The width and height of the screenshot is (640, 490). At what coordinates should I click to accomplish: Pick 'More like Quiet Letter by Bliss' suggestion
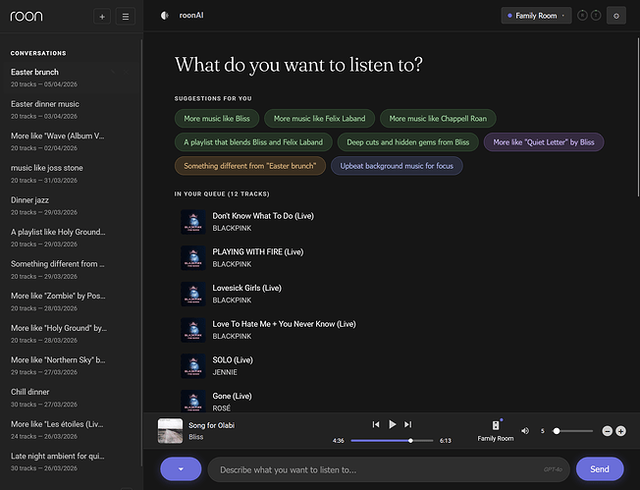[x=544, y=142]
